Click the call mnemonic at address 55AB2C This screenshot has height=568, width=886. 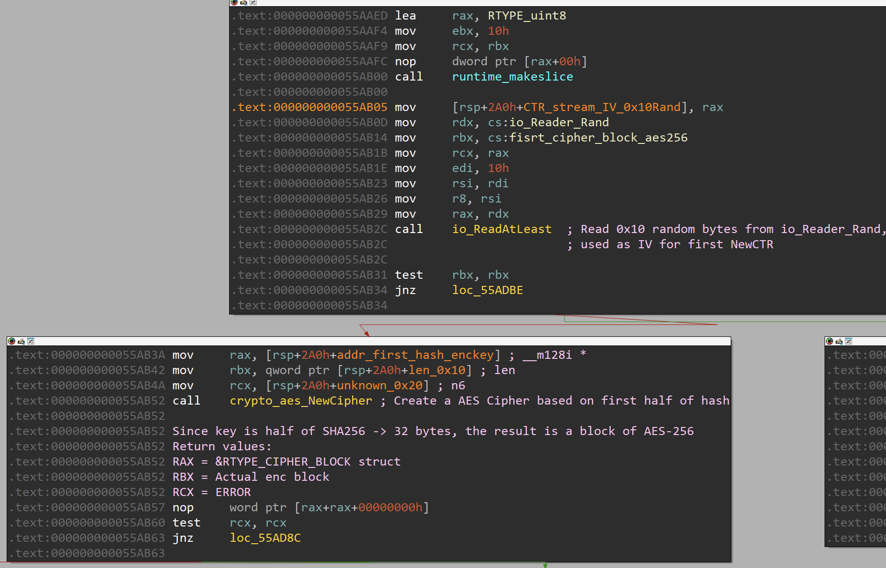pos(409,229)
